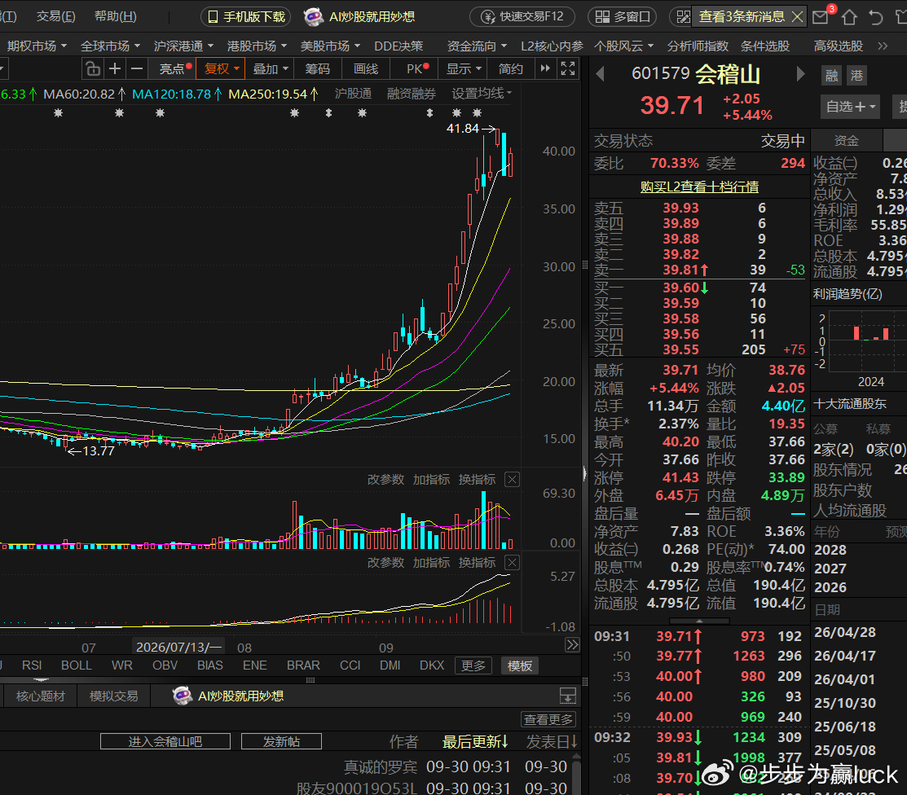Toggle 简约 simple mode
This screenshot has width=907, height=795.
coord(511,68)
